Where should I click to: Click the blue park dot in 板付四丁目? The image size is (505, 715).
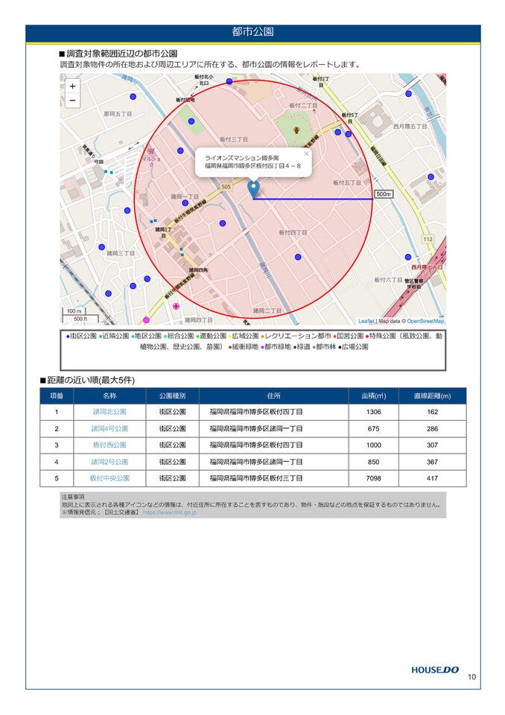[x=298, y=257]
